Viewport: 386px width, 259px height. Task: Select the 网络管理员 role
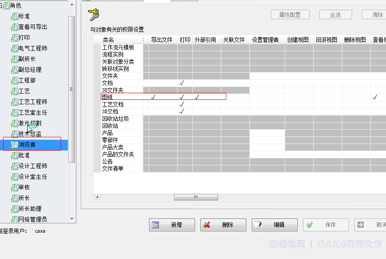33,219
